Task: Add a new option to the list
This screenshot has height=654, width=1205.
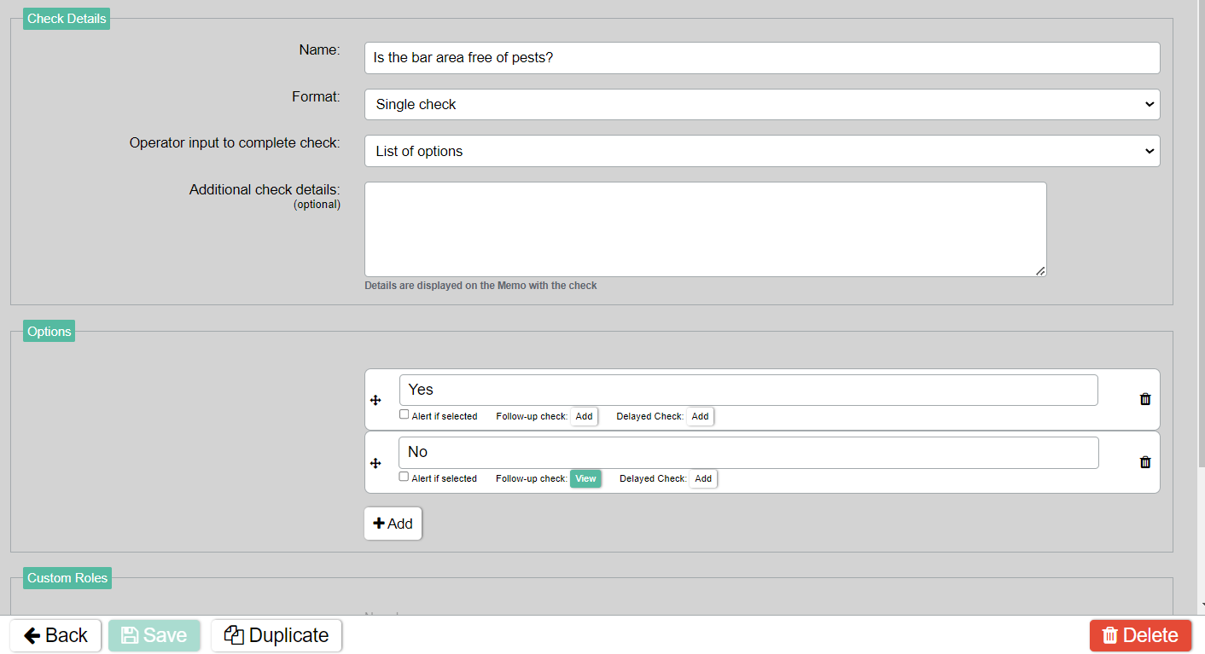Action: [393, 524]
